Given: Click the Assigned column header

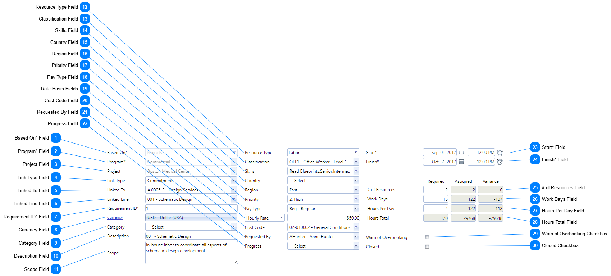Looking at the screenshot, I should tap(463, 181).
